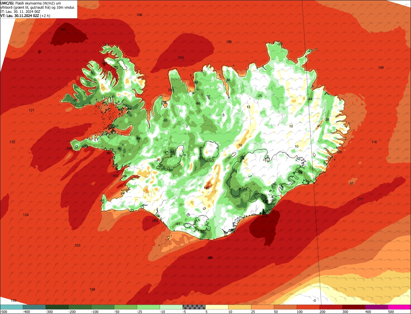Viewport: 411px width, 314px height.
Task: Click the map value "23" on the southwest coast
Action: [x=132, y=211]
